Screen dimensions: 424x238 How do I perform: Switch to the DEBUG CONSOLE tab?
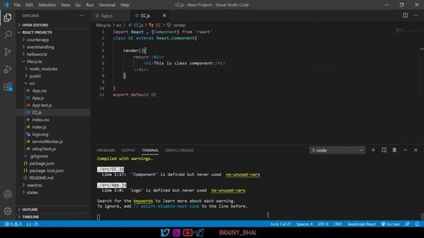pyautogui.click(x=180, y=150)
